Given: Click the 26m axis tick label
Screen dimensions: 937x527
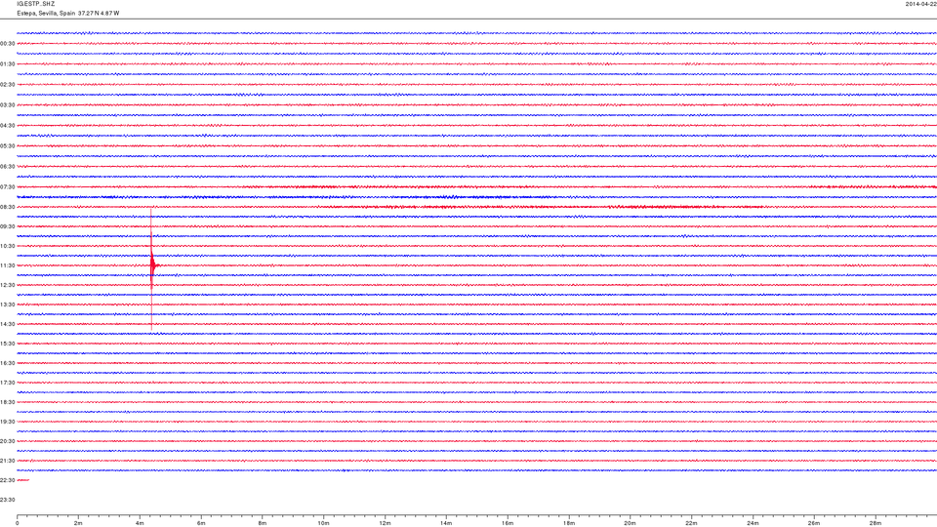Looking at the screenshot, I should coord(814,523).
